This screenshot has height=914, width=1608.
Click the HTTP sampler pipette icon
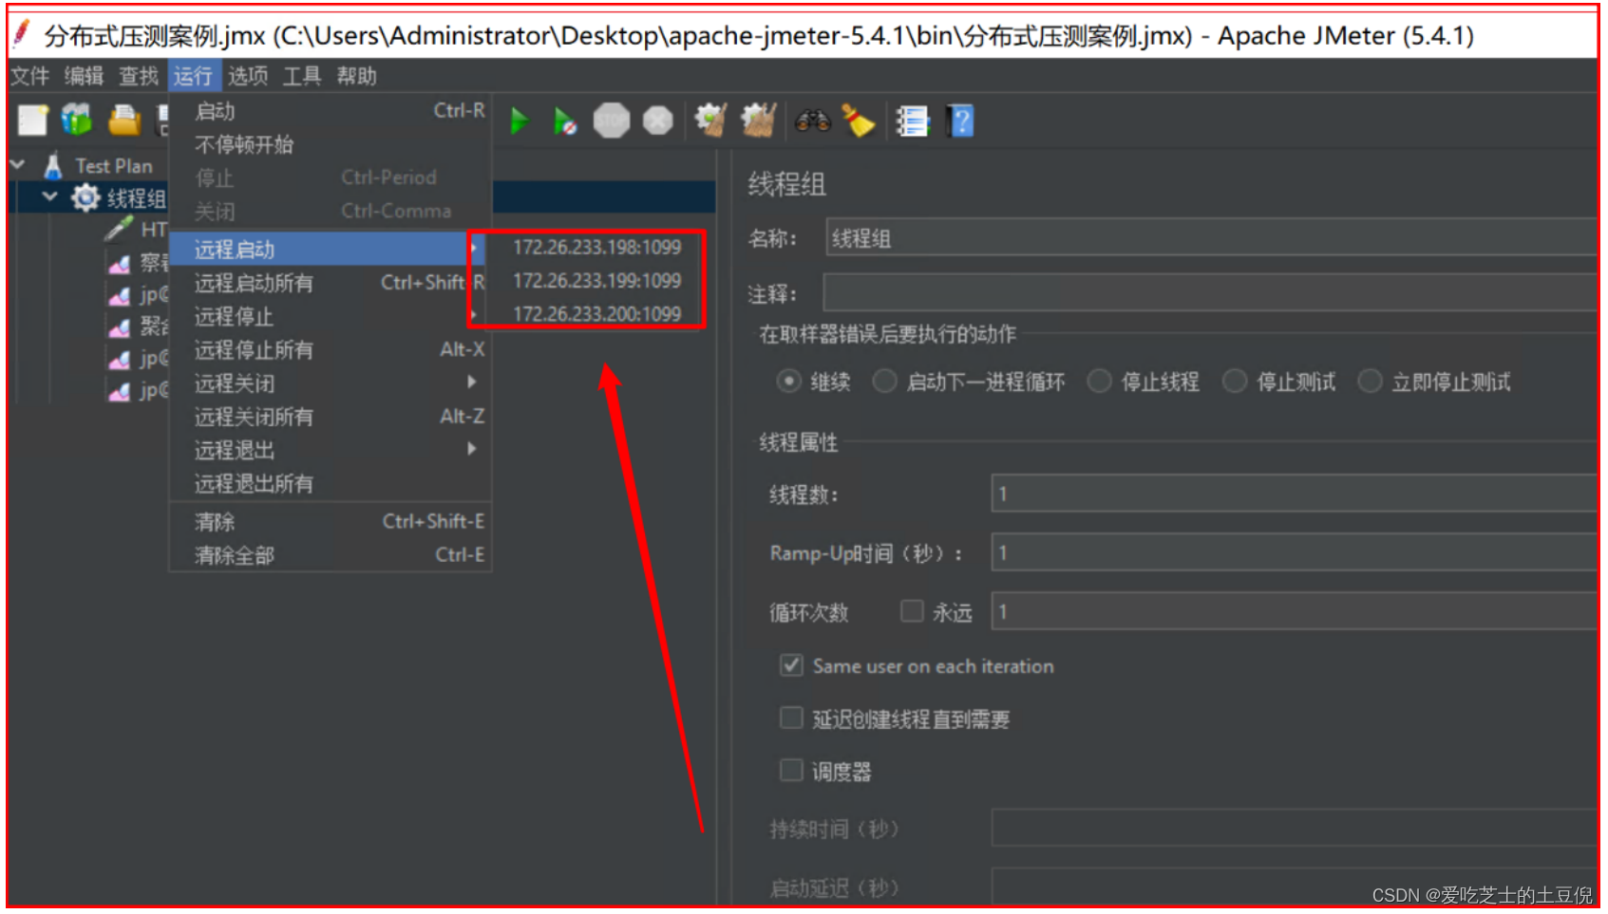pos(119,229)
